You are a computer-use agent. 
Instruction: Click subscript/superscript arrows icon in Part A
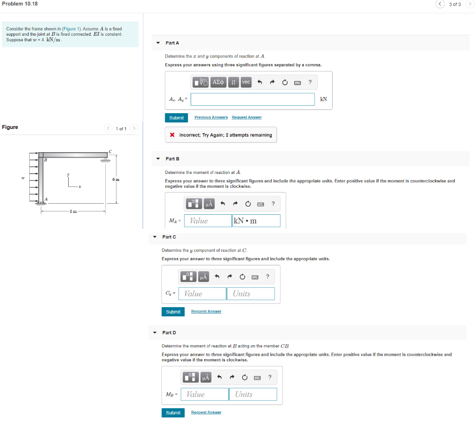click(x=234, y=82)
